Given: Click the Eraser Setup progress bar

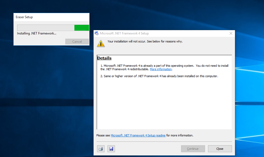Looking at the screenshot, I should 53,28.
